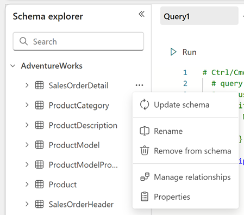
Task: Collapse the AdventureWorks tree node
Action: (x=13, y=66)
